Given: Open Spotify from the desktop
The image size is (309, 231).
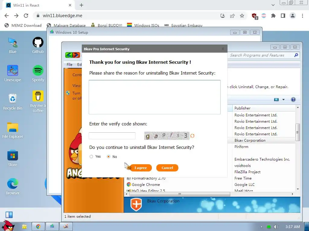Looking at the screenshot, I should point(38,73).
